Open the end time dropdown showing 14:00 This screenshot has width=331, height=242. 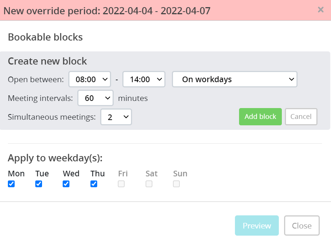144,79
